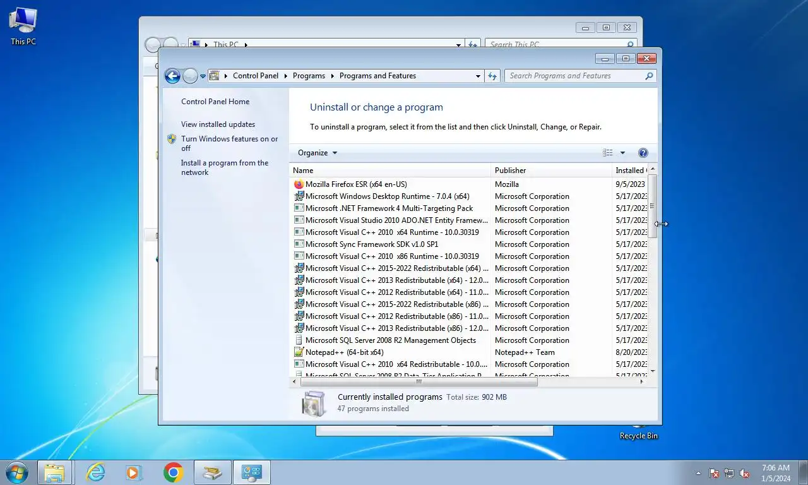Click Programs and Features breadcrumb
Viewport: 808px width, 485px height.
point(377,76)
